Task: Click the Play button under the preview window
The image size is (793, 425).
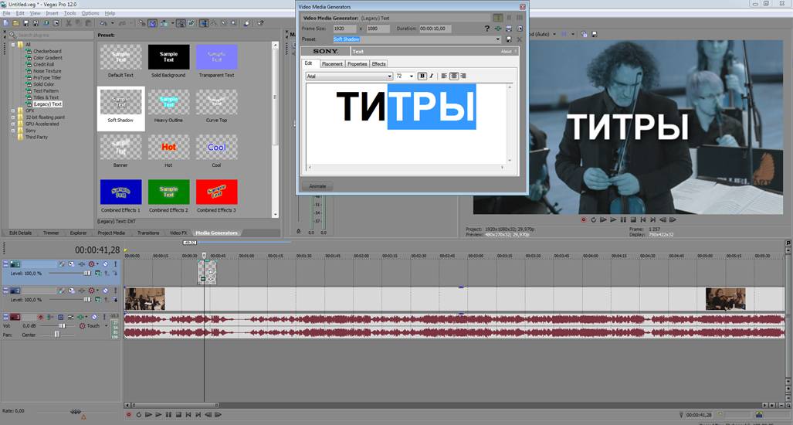Action: click(x=613, y=219)
